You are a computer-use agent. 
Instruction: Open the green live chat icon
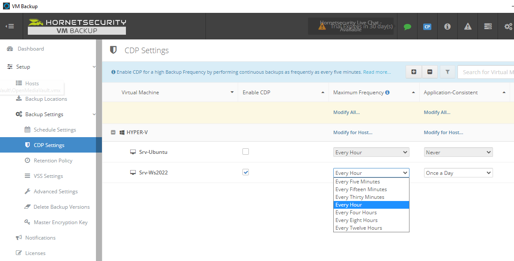coord(407,27)
